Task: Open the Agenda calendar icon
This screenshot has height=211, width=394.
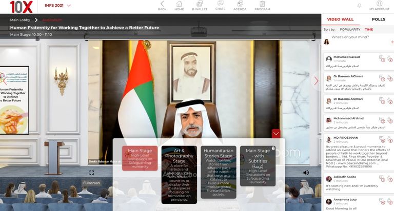Action: tap(240, 6)
